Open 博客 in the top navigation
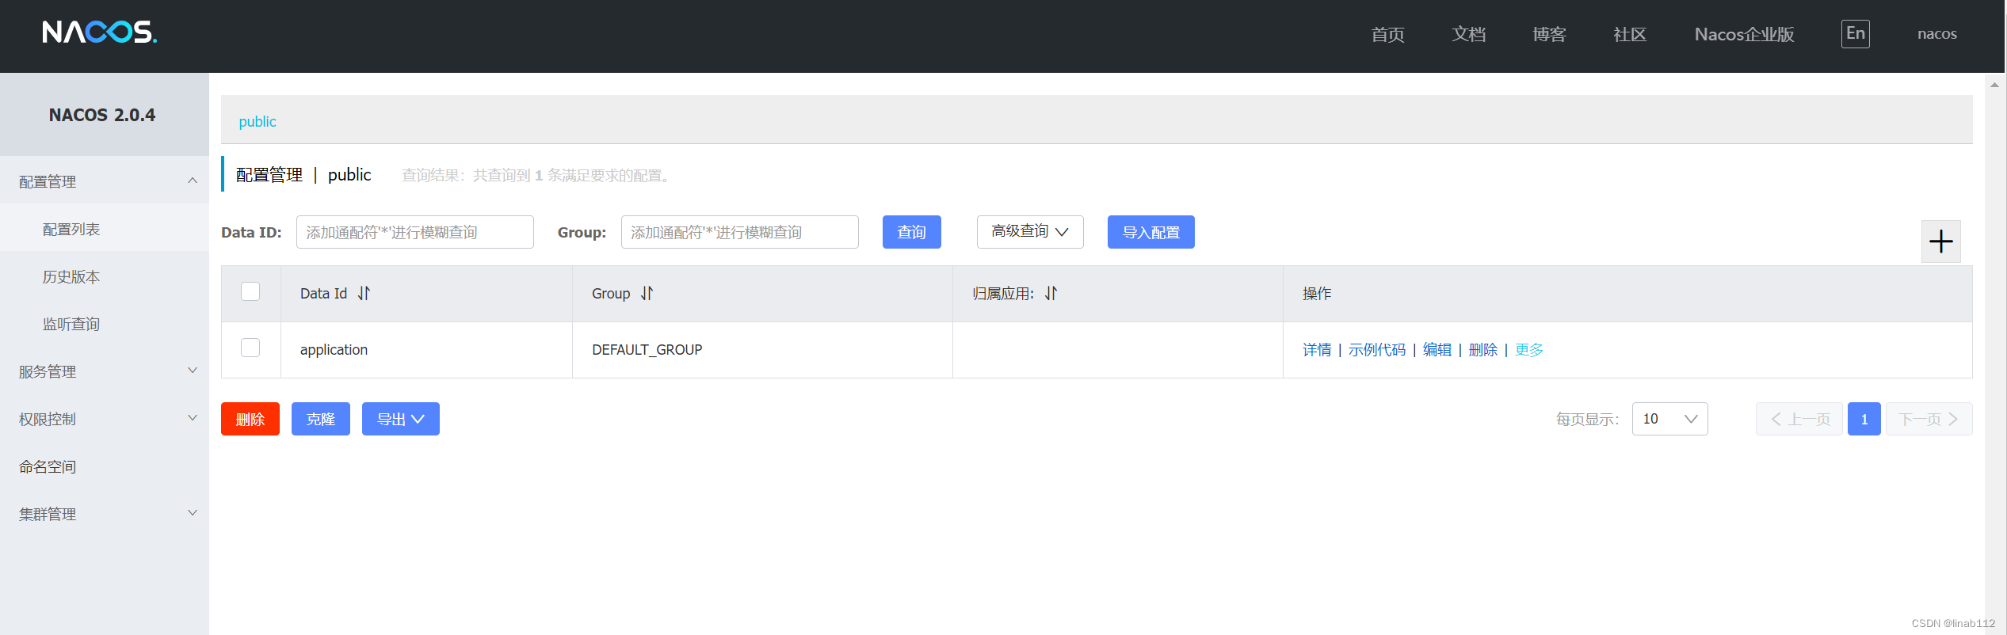The image size is (2007, 635). coord(1549,34)
